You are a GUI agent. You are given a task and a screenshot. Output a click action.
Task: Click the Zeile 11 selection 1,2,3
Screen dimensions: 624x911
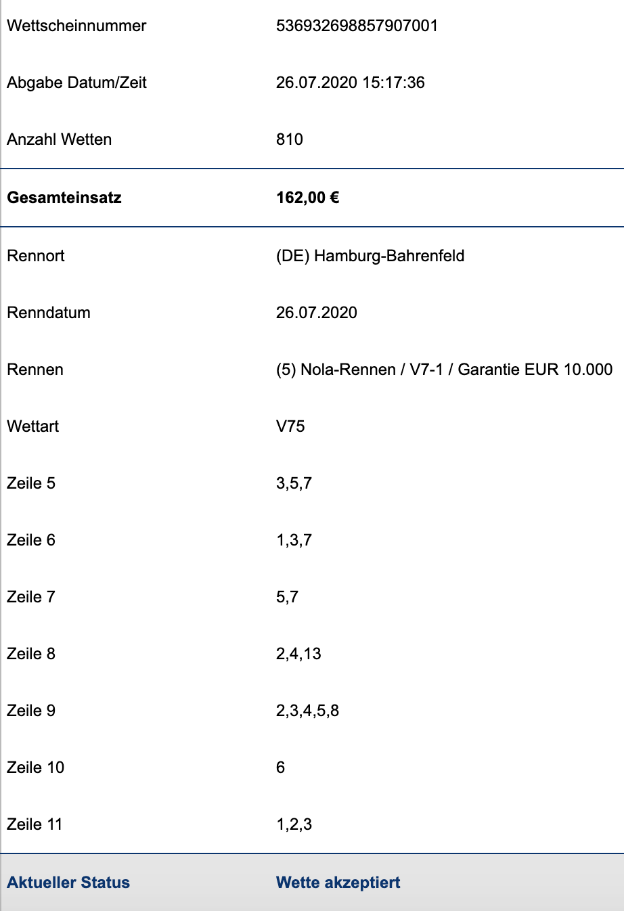[x=294, y=824]
